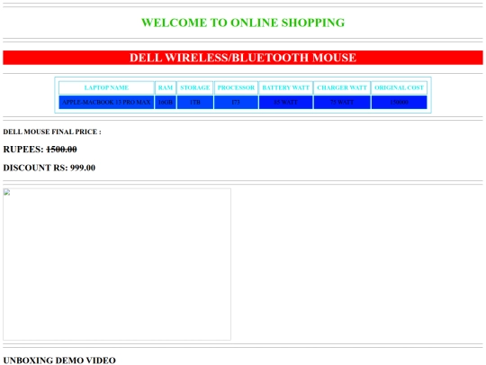Select the STORAGE column header
486x365 pixels.
195,87
